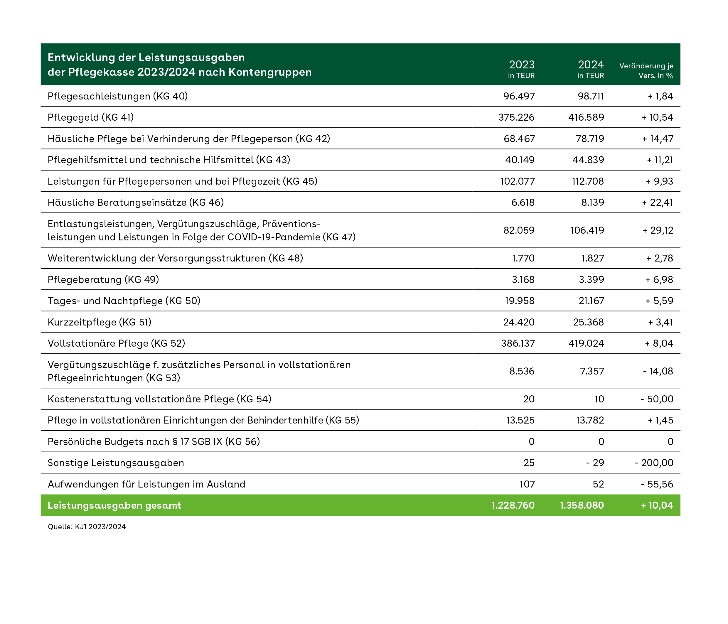Click the value 44.839

tap(588, 160)
